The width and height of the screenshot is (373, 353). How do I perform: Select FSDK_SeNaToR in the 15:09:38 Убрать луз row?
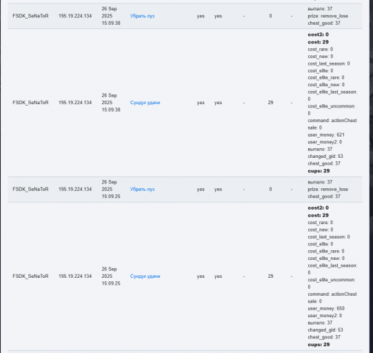pyautogui.click(x=30, y=16)
